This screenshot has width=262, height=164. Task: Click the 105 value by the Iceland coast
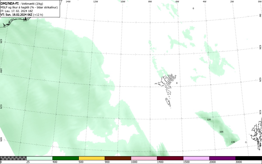tap(25, 20)
